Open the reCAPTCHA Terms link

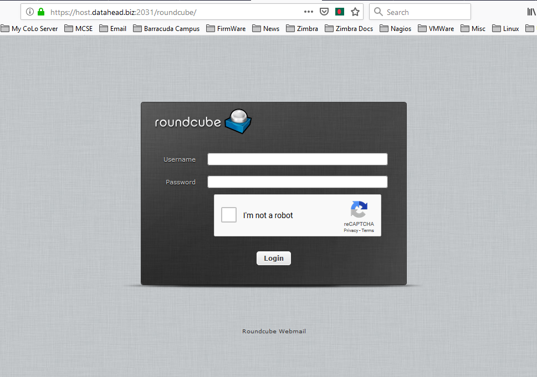[x=367, y=230]
